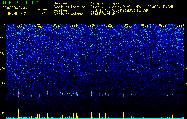Click the 1.1 kHz axis tick label
The image size is (187, 119).
coord(3,39)
